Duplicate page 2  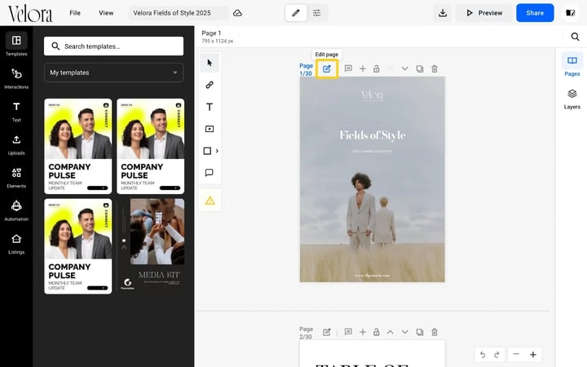coord(420,332)
